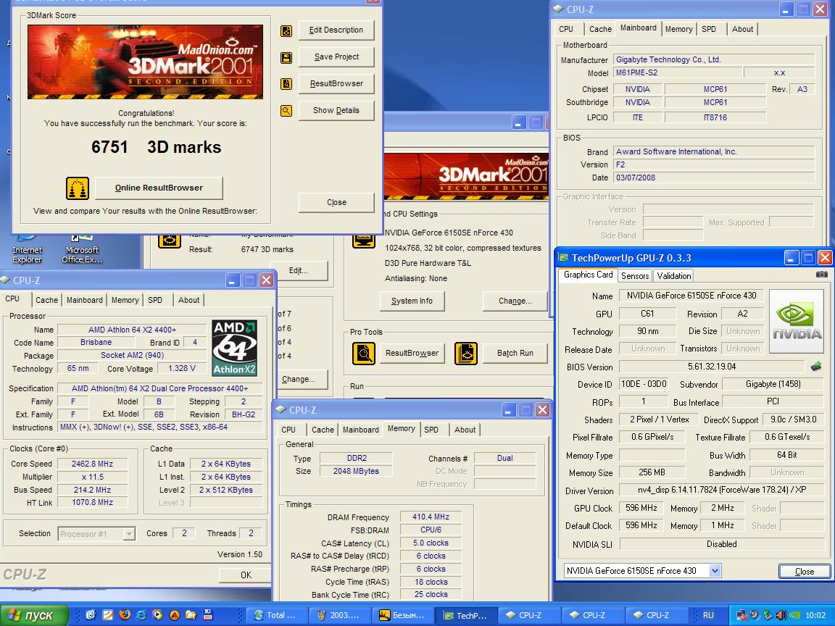Click the Batch Run icon in Pro Tools
835x626 pixels.
point(465,354)
